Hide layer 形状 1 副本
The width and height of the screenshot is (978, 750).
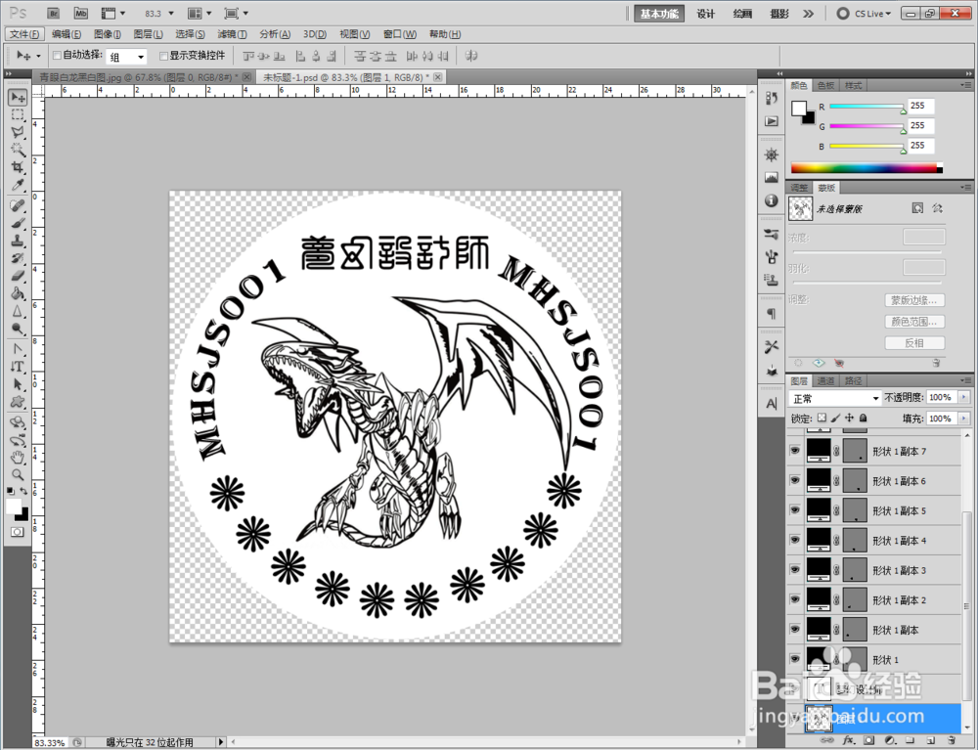794,630
